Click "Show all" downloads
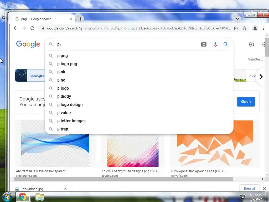This screenshot has width=269, height=202. 249,188
